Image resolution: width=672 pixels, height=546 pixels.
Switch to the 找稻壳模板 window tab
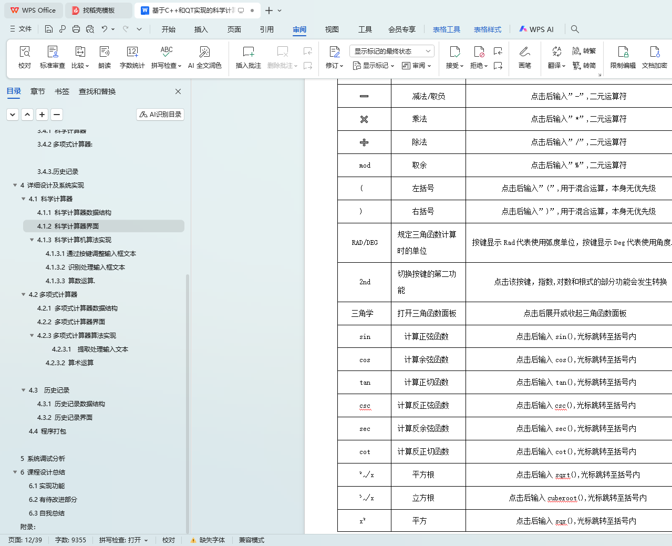click(x=99, y=11)
